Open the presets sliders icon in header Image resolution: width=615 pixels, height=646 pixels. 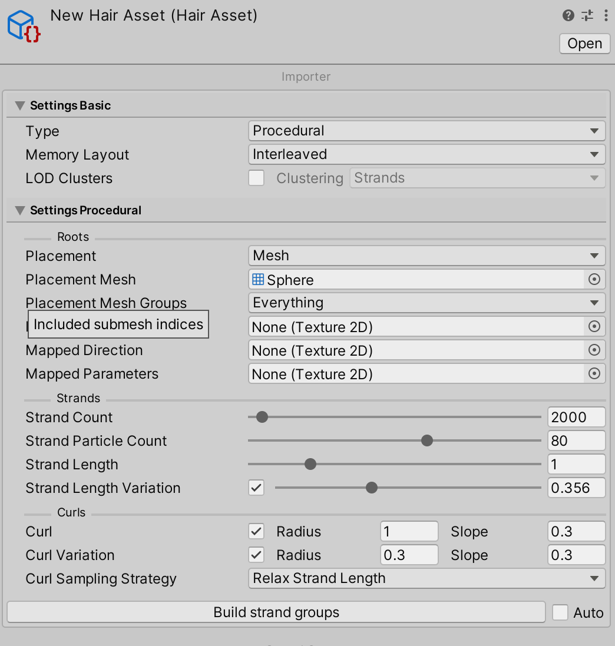(587, 15)
